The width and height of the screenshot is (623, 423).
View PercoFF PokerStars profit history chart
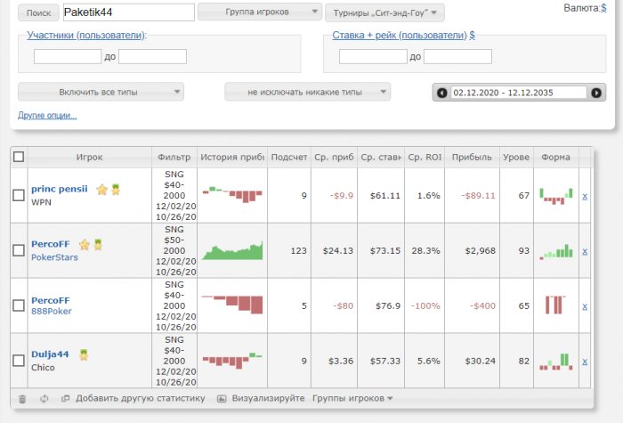pos(232,250)
